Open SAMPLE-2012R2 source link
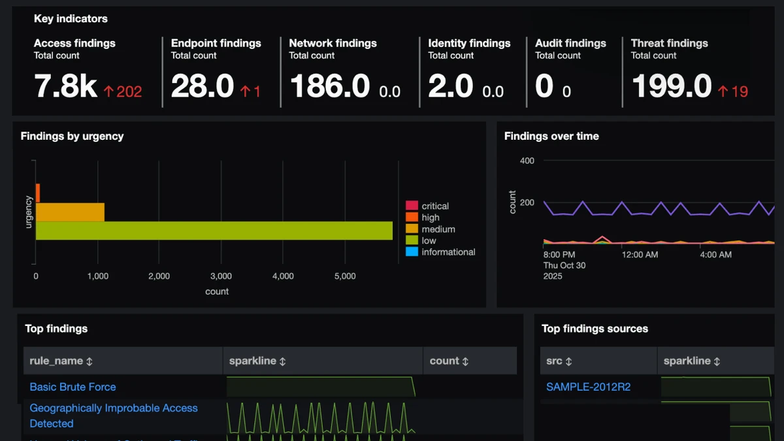The image size is (784, 441). click(x=588, y=387)
